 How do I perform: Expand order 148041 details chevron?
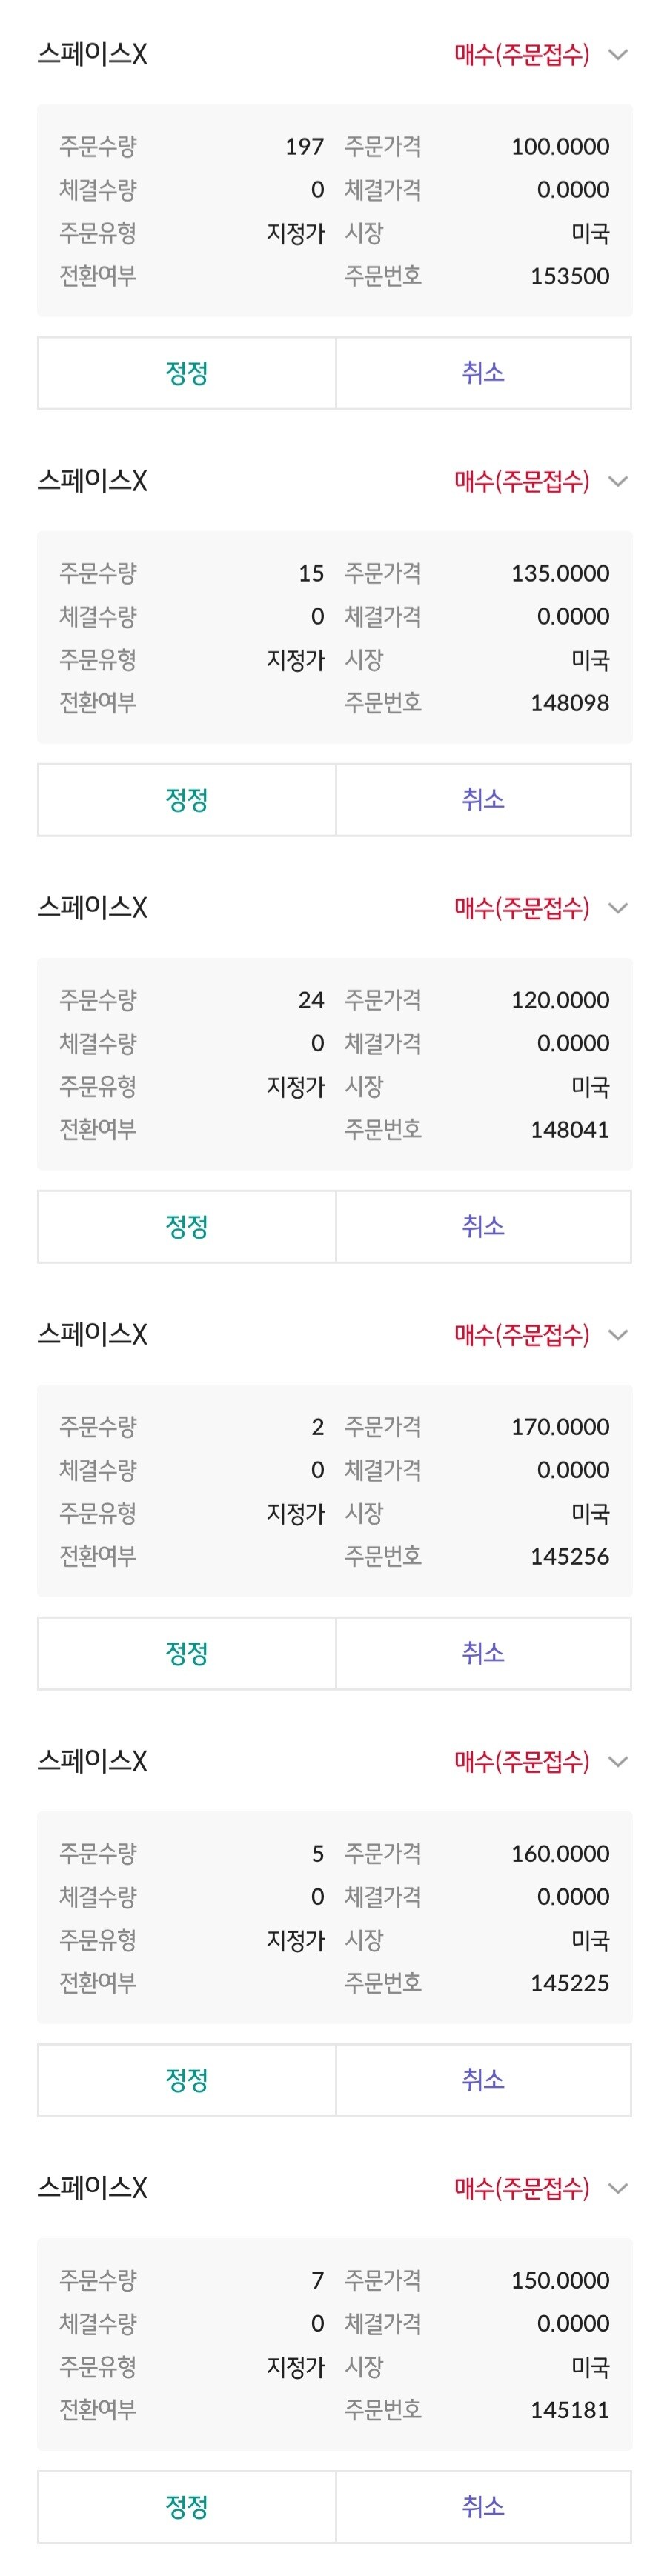click(x=618, y=908)
